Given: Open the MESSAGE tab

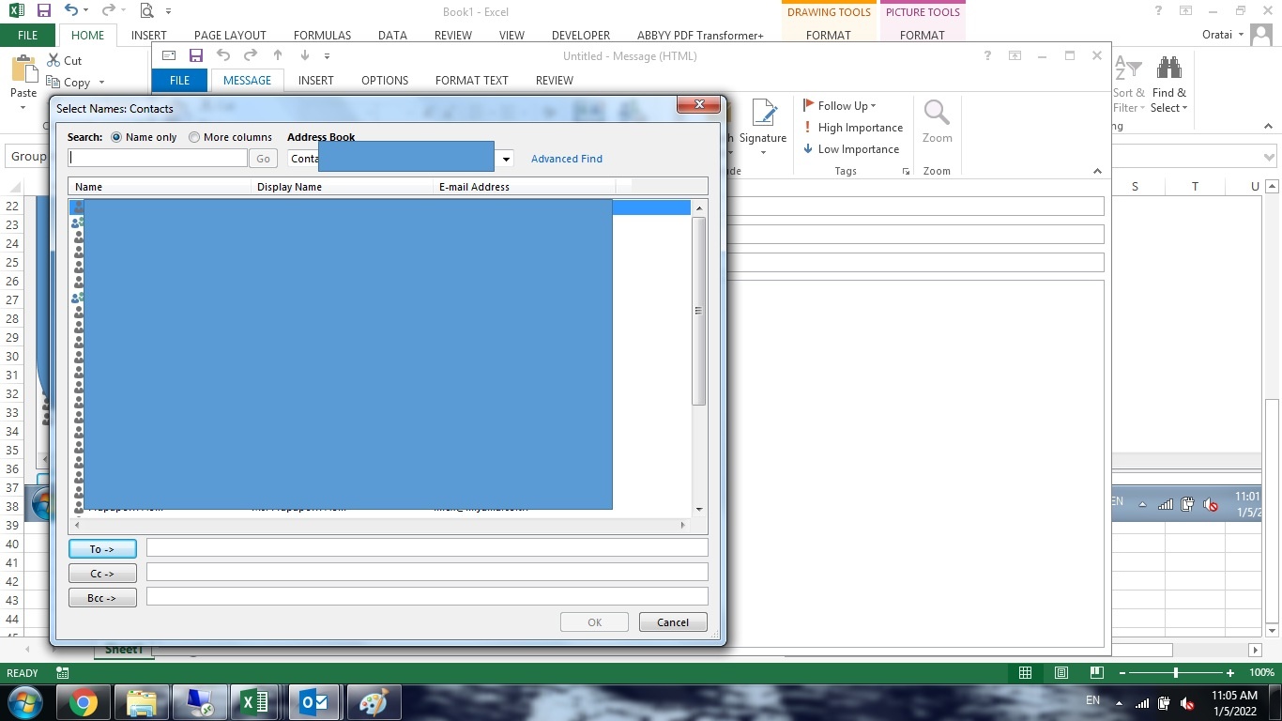Looking at the screenshot, I should (x=247, y=80).
